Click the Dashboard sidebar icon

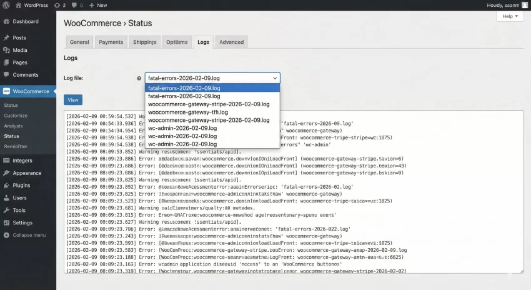(x=6, y=21)
